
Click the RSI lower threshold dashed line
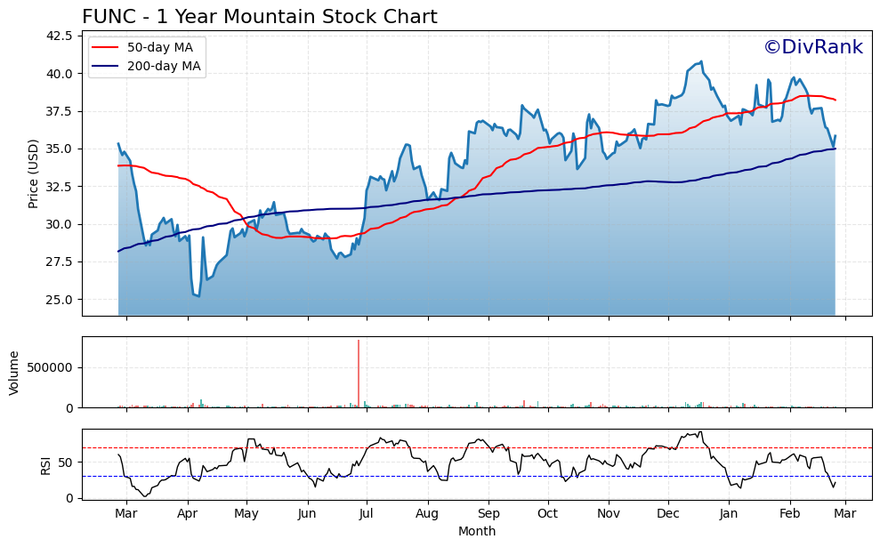[445, 477]
